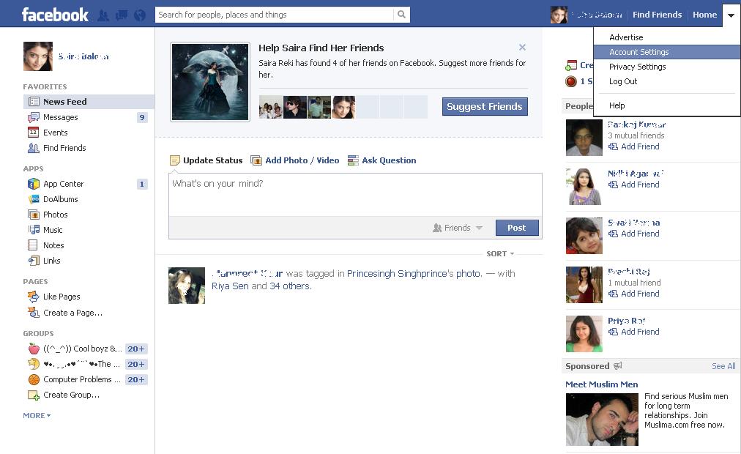Expand the SORT dropdown in news feed
741x454 pixels.
500,254
